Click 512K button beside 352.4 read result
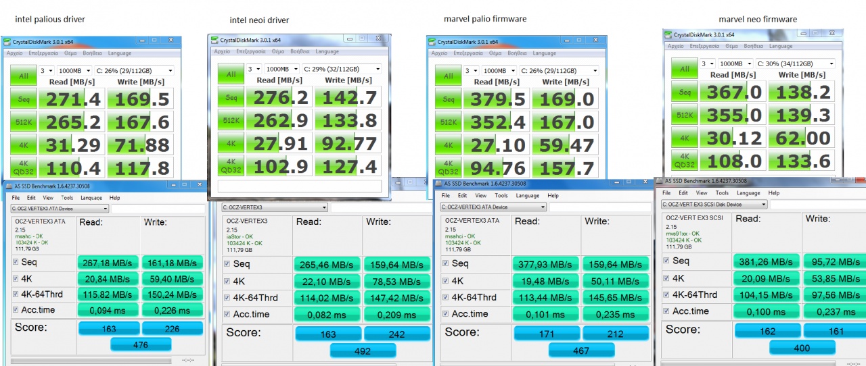The width and height of the screenshot is (866, 366). click(448, 122)
